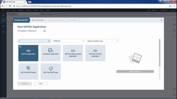Open the File menu

(3, 10)
